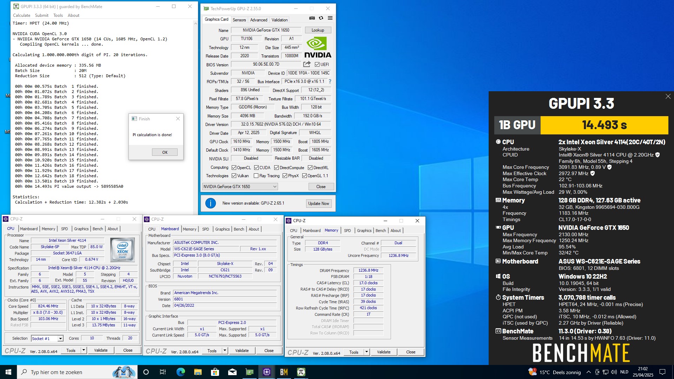Open Socket #1 selection dropdown
This screenshot has width=674, height=379.
47,339
